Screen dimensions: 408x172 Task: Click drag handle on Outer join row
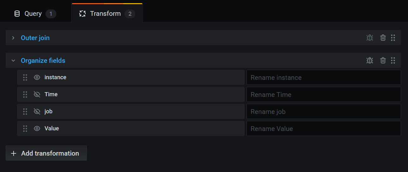pyautogui.click(x=393, y=38)
